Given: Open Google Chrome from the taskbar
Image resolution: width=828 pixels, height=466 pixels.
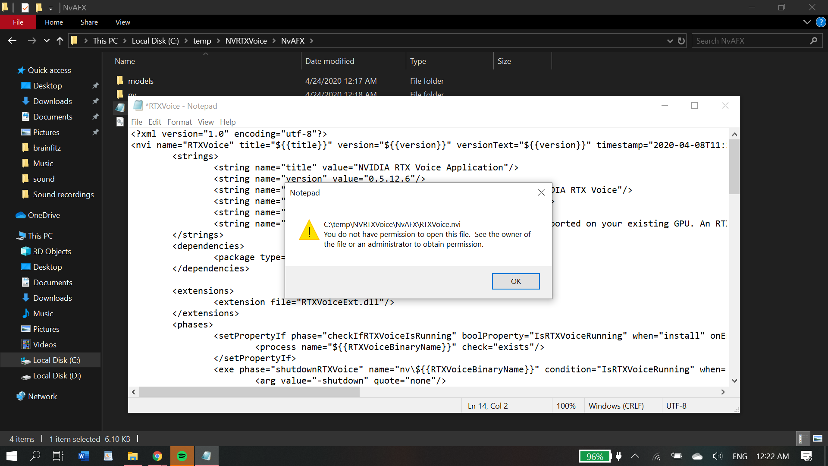Looking at the screenshot, I should click(x=157, y=456).
